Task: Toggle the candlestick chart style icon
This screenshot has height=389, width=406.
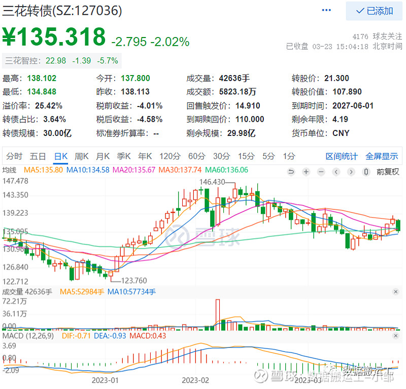Action: point(366,171)
